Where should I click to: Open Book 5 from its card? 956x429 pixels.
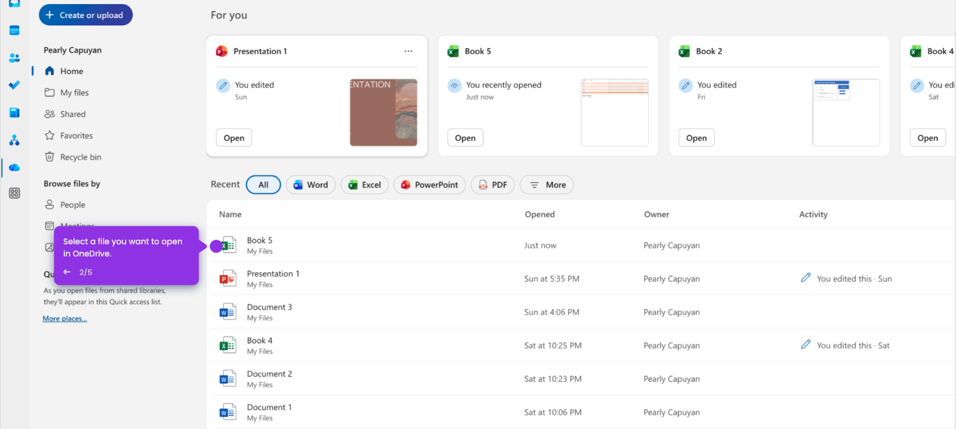click(x=465, y=138)
